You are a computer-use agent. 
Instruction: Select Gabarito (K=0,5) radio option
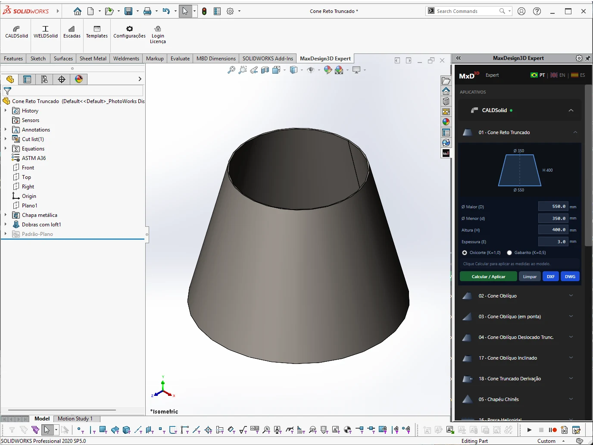point(509,253)
